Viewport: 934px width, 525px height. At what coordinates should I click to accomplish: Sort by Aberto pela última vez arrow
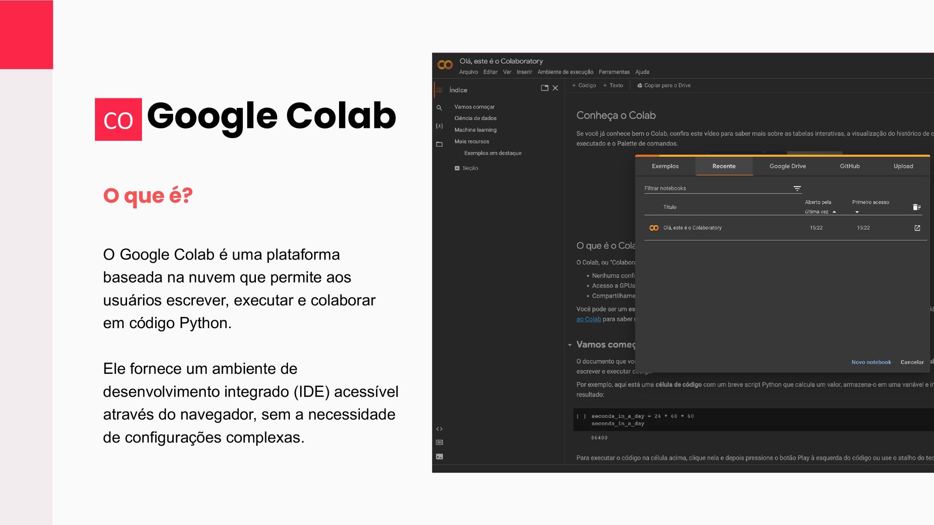834,212
